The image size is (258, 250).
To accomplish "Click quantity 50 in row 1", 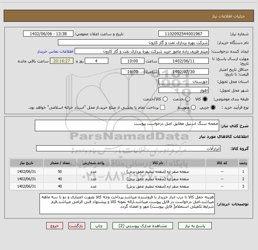I will point(60,171).
